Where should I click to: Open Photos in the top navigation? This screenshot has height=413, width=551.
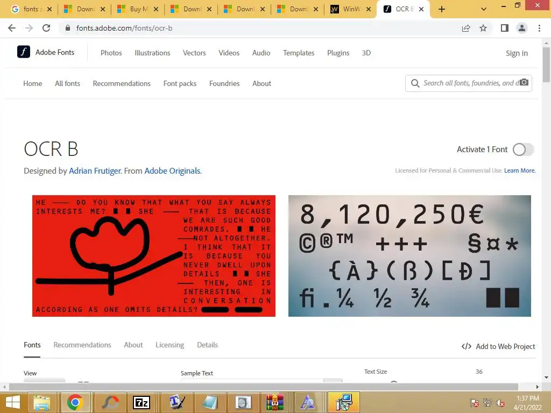111,53
